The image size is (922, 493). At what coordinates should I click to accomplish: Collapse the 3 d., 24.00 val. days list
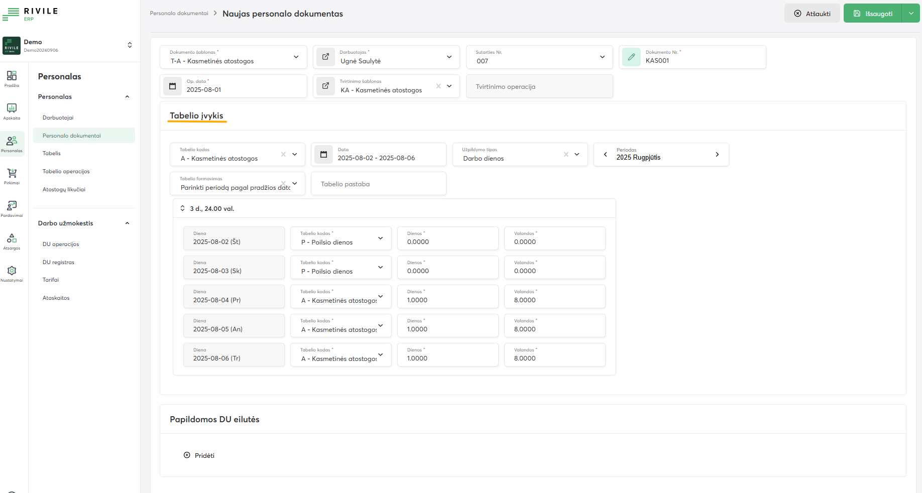(182, 208)
